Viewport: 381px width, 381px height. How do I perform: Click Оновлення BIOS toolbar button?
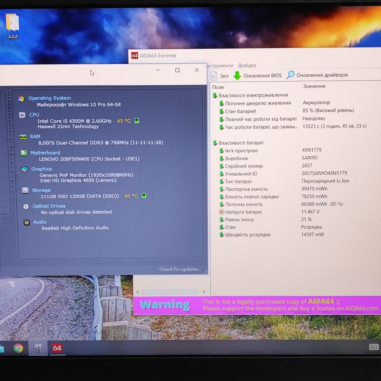(257, 76)
